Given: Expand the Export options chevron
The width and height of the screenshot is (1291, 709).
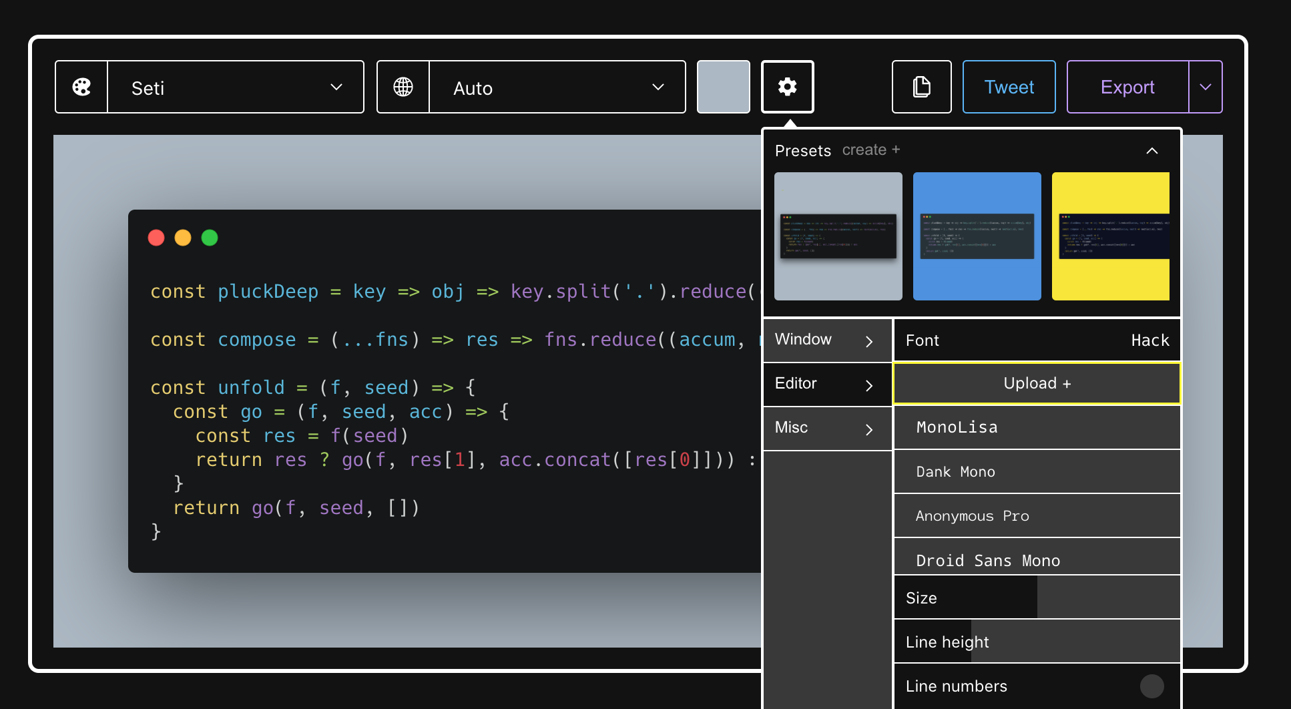Looking at the screenshot, I should point(1206,87).
